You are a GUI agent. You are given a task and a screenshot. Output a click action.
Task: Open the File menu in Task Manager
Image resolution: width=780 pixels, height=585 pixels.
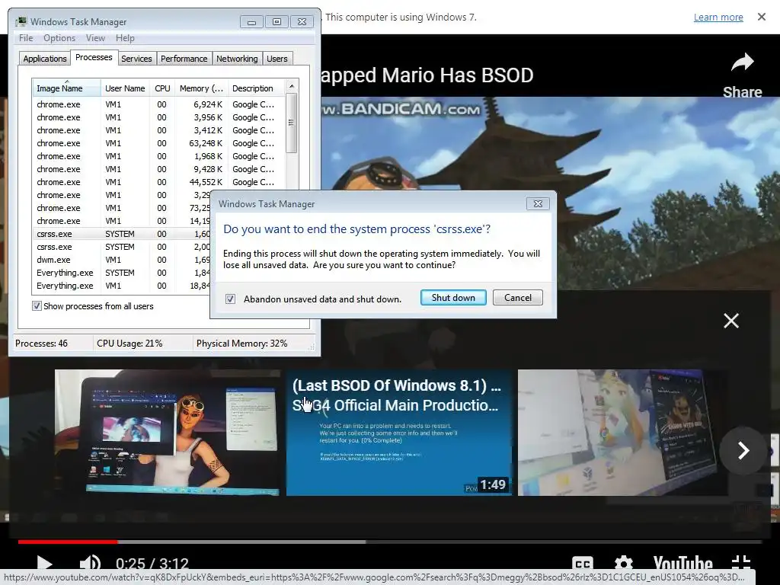coord(26,38)
